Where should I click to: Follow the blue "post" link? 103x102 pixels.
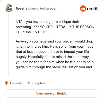[x=53, y=8]
